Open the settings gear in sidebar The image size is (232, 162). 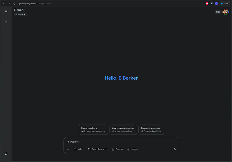pyautogui.click(x=6, y=154)
